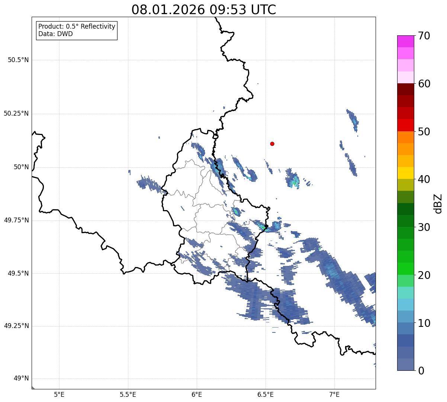
Task: Click the orange swatch just below 50 dBZ
Action: [x=405, y=137]
